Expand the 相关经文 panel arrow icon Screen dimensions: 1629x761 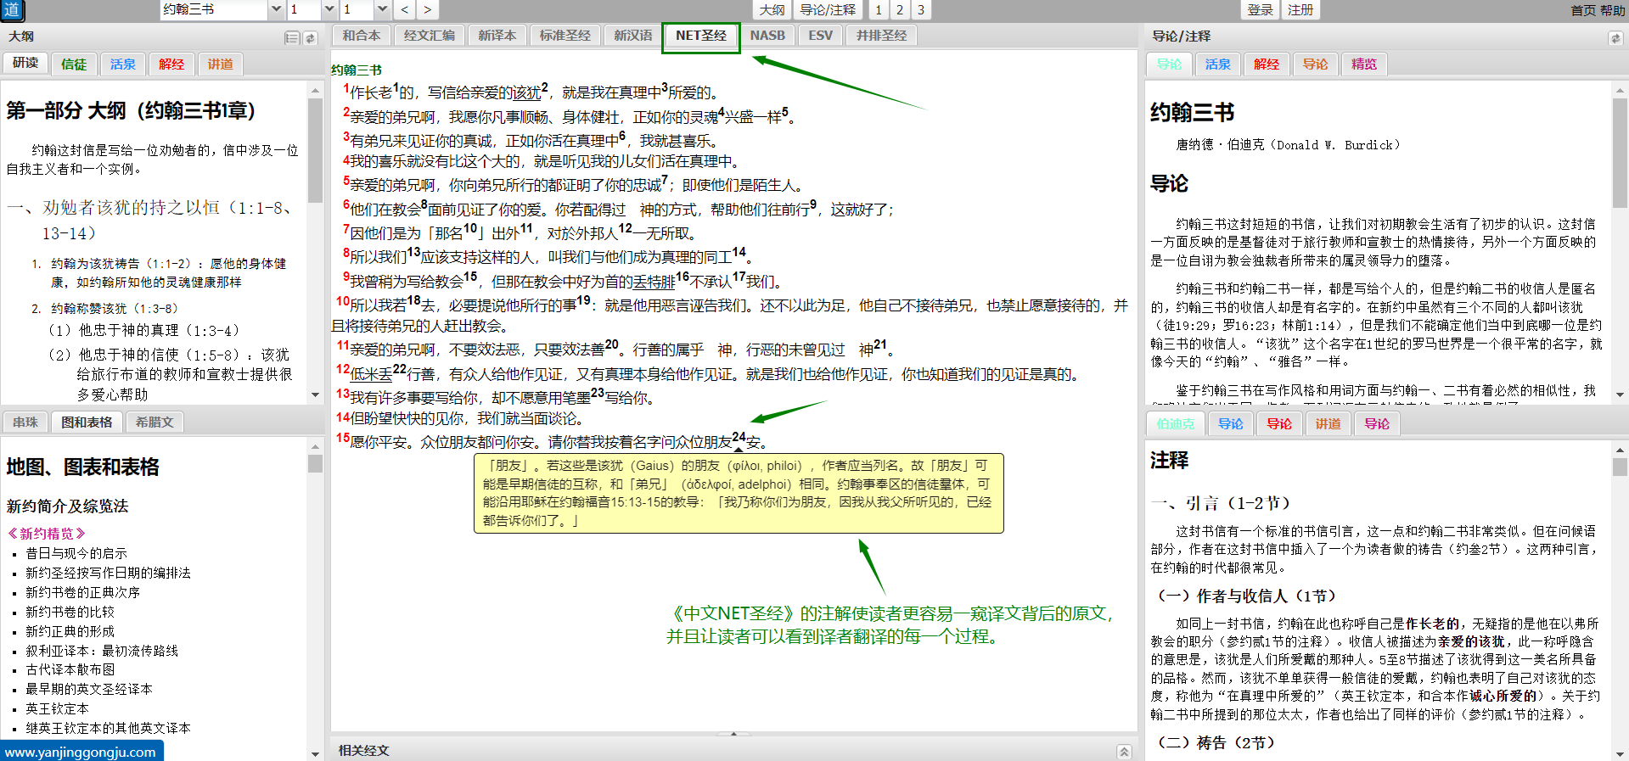pyautogui.click(x=1124, y=751)
